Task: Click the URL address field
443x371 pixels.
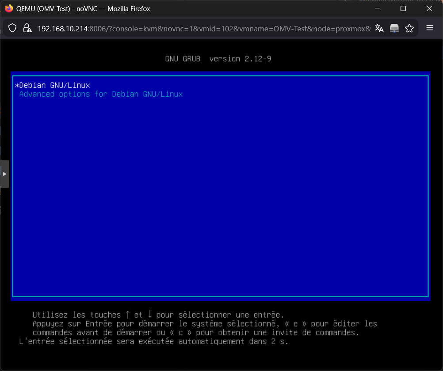Action: [204, 29]
